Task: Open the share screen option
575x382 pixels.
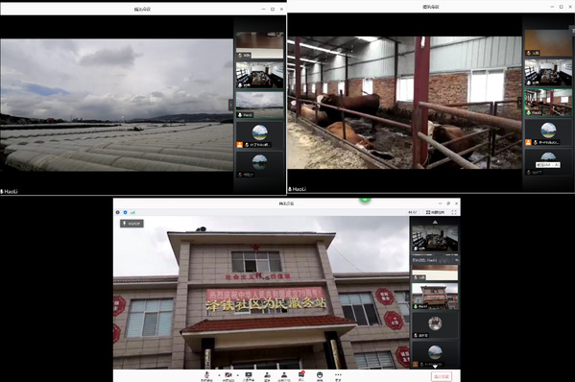Action: coord(249,376)
